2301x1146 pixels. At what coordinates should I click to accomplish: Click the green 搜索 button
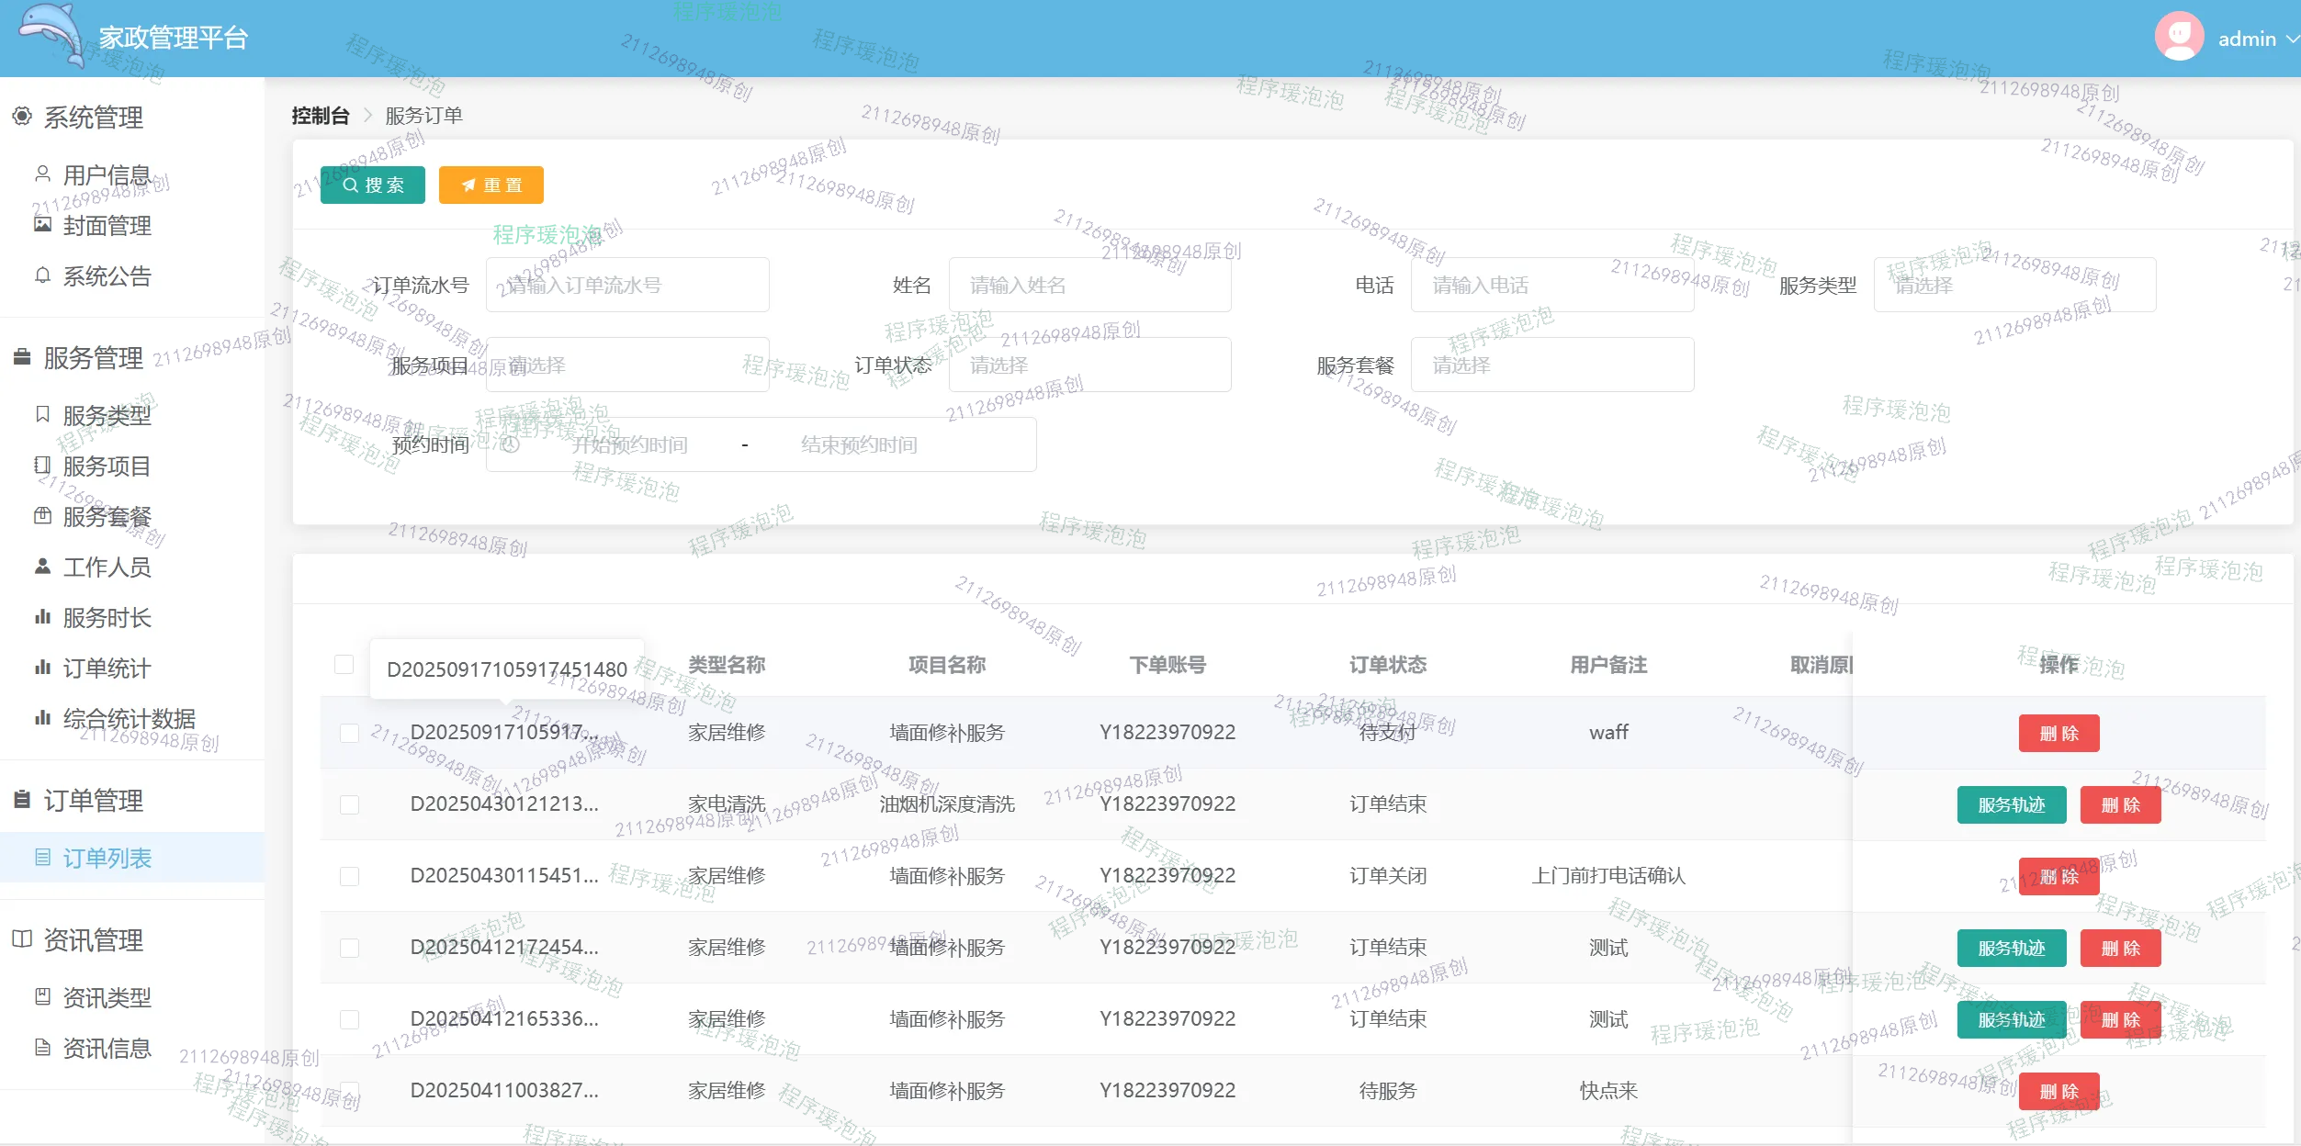(x=372, y=185)
